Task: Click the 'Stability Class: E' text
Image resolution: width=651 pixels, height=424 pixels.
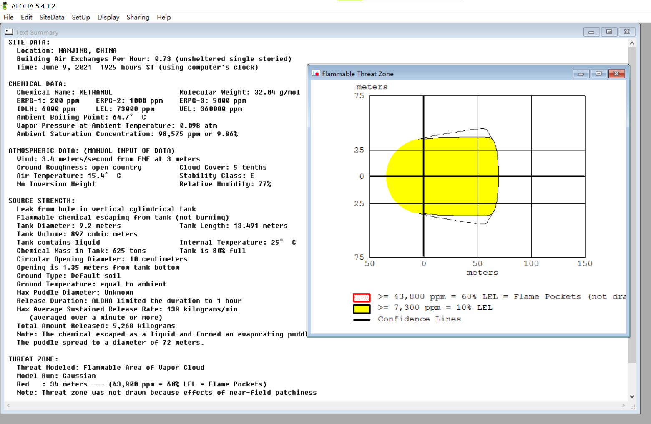Action: pyautogui.click(x=217, y=176)
